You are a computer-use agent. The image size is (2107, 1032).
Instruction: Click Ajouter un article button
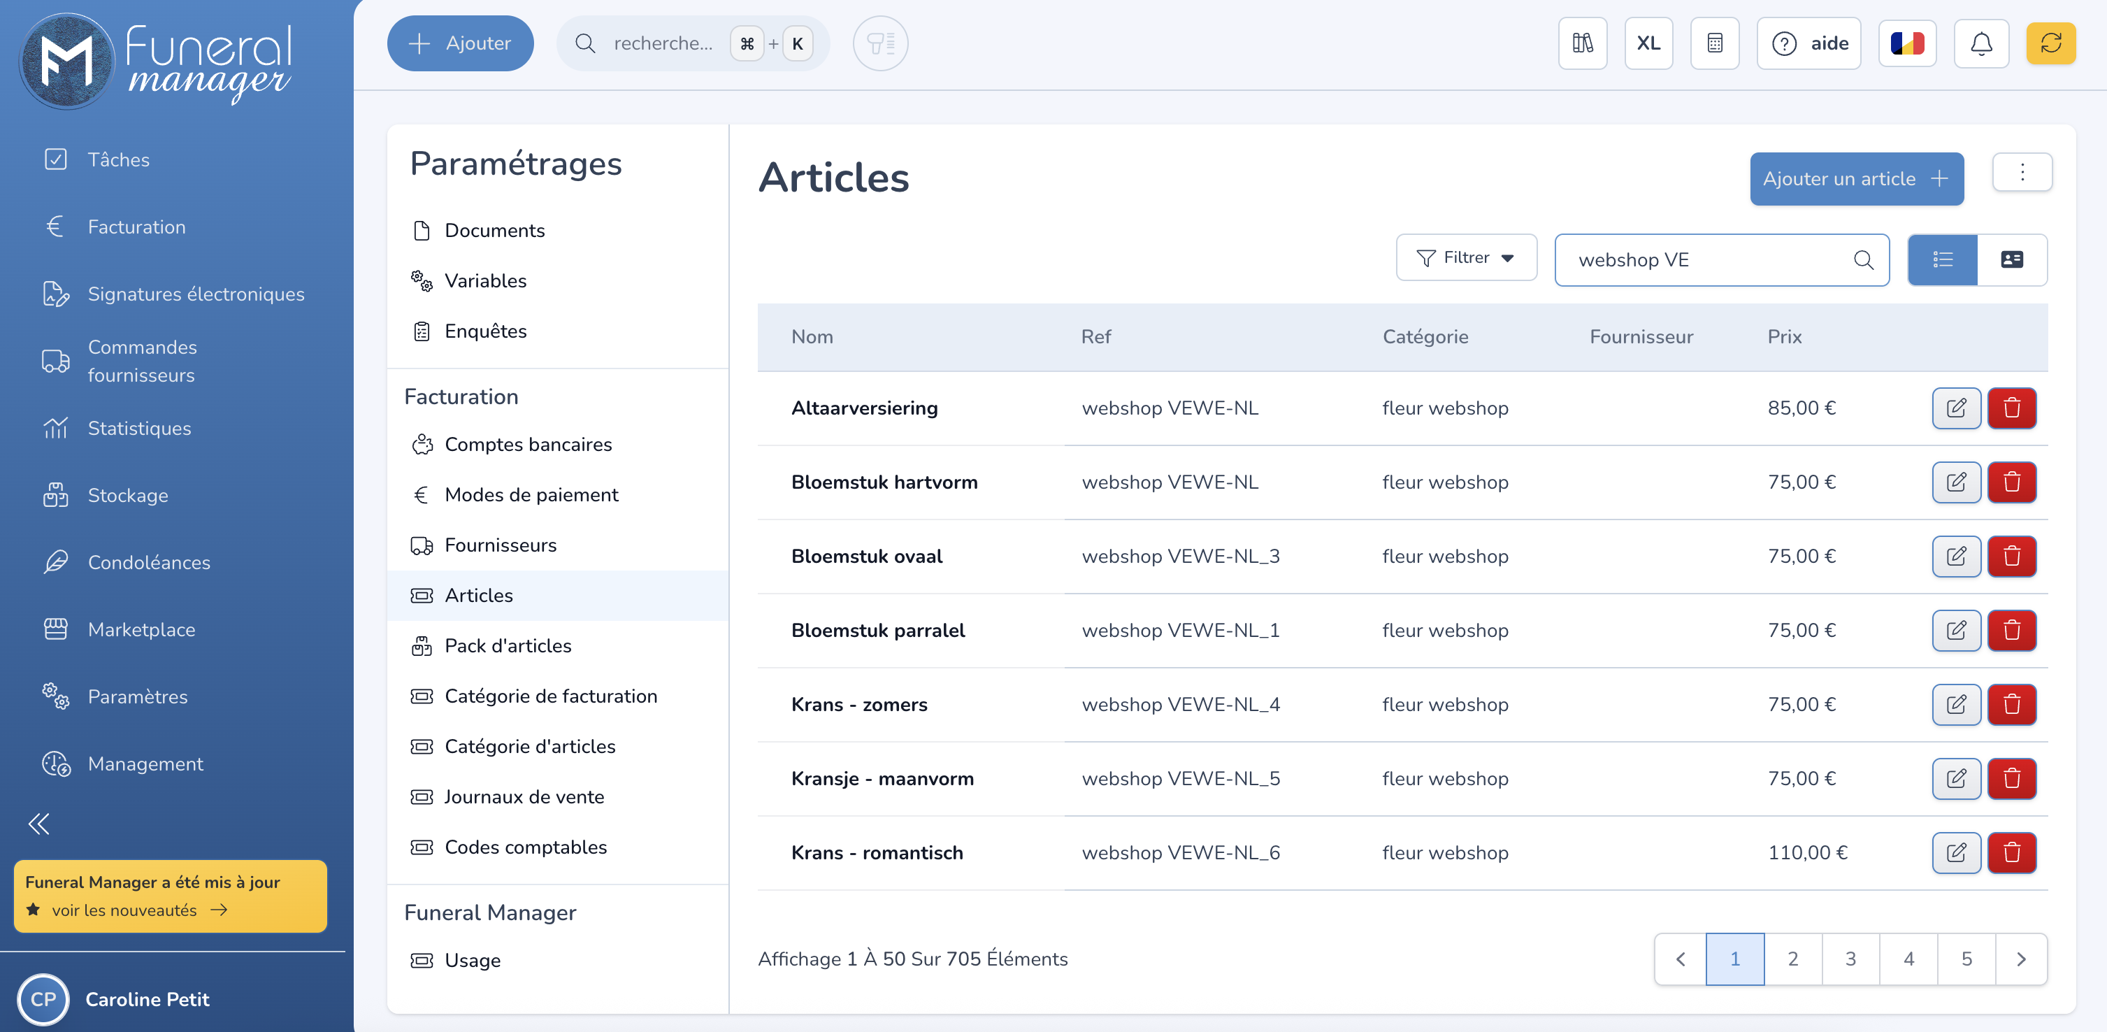coord(1856,179)
